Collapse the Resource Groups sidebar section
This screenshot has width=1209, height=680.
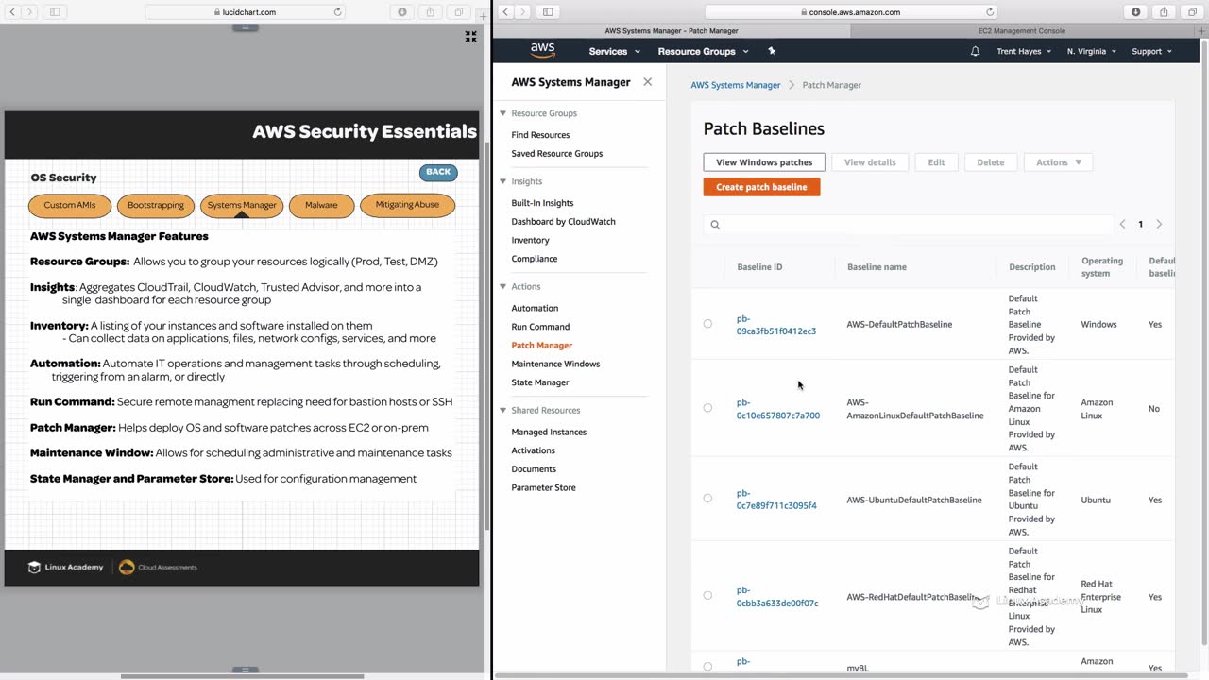click(x=502, y=113)
